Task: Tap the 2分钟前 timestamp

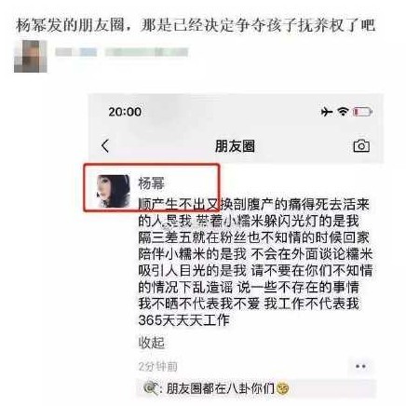Action: tap(158, 367)
